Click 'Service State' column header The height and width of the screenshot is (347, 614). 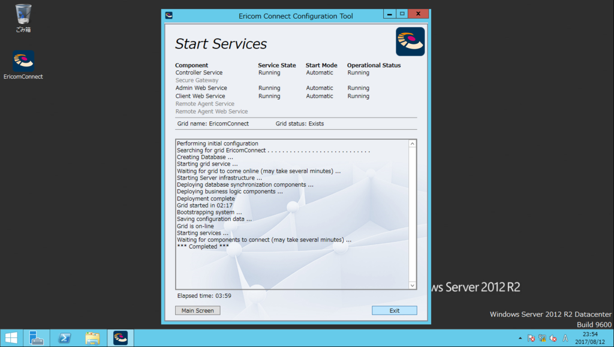pyautogui.click(x=277, y=65)
